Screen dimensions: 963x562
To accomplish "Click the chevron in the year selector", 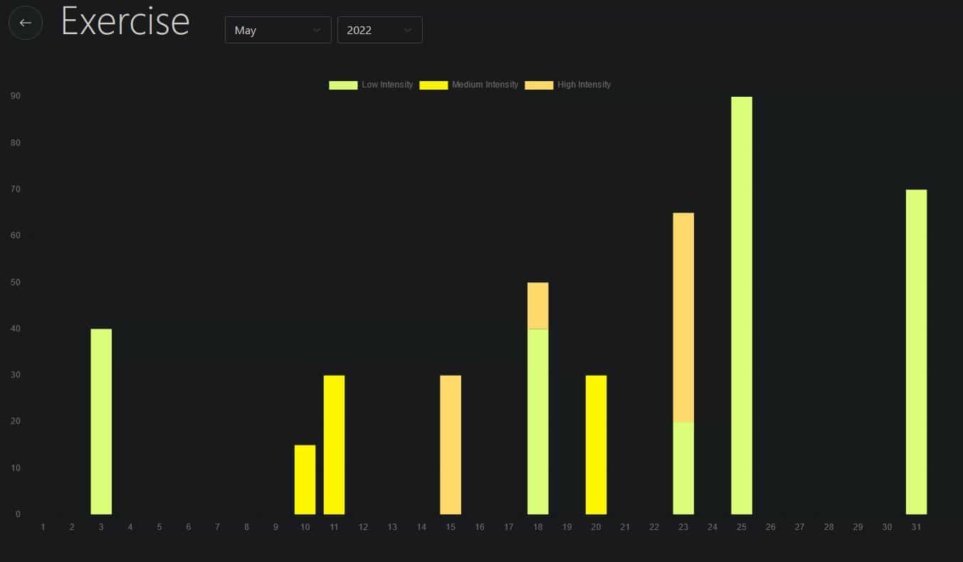I will 408,30.
